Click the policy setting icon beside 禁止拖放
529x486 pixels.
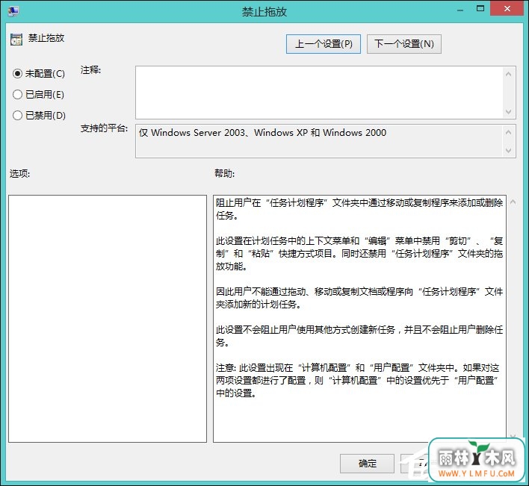coord(16,40)
